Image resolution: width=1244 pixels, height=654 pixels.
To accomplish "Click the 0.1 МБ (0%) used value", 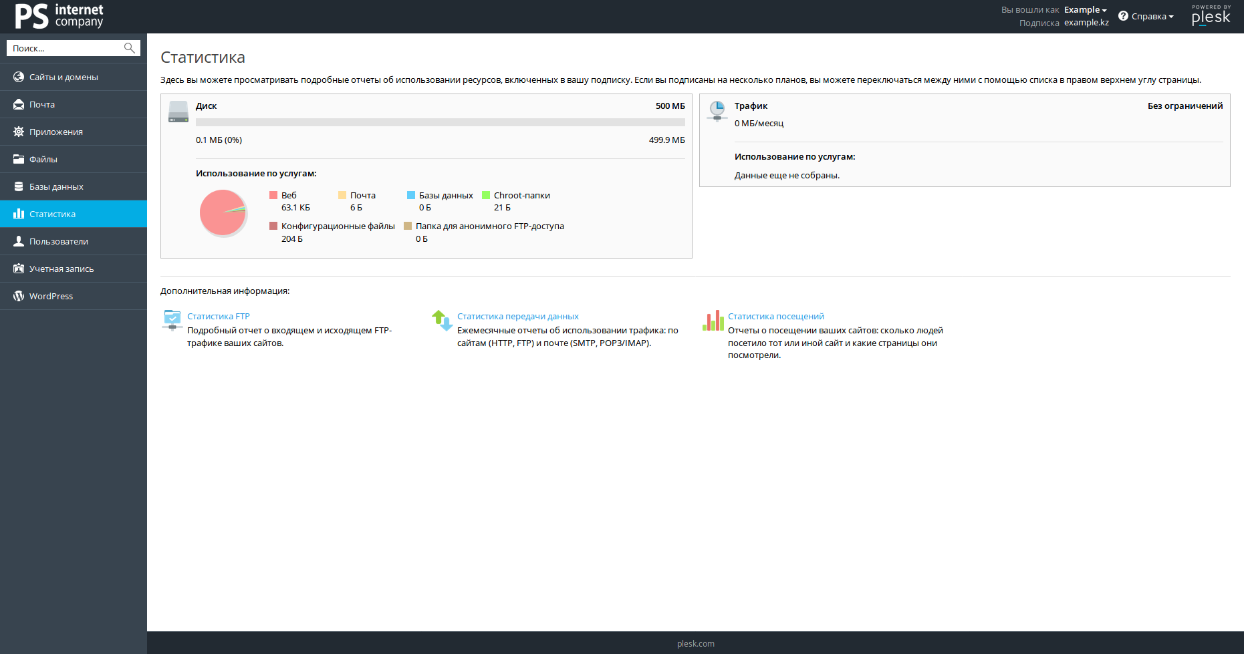I will [x=219, y=140].
